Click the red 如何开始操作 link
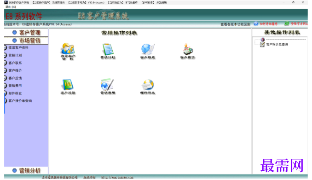312x180 pixels. (269, 24)
